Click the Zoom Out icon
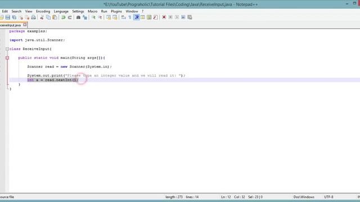The height and width of the screenshot is (202, 360). (x=100, y=17)
